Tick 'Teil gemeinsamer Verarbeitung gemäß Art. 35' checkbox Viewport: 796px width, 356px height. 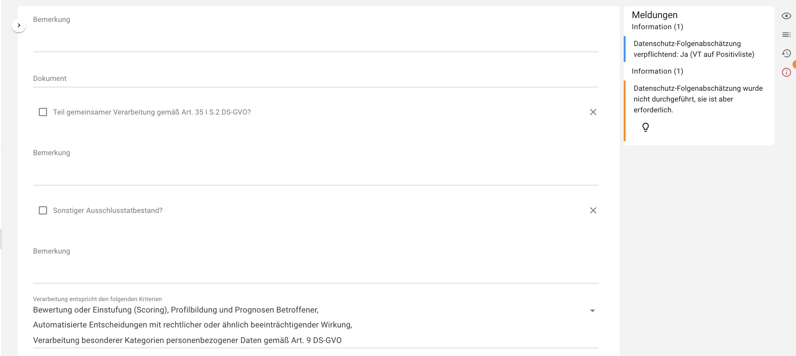click(x=43, y=112)
